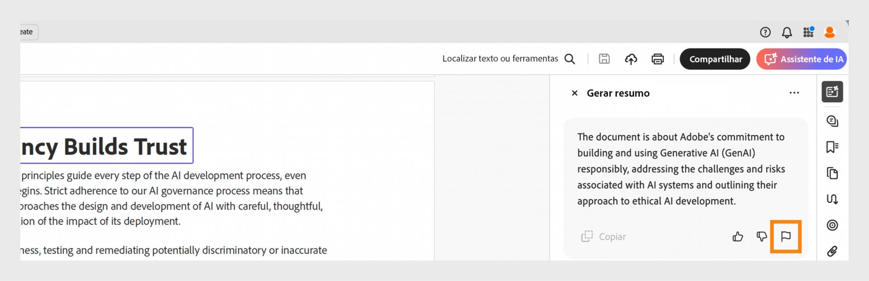Save the file with the disk icon
This screenshot has height=281, width=869.
[x=604, y=59]
